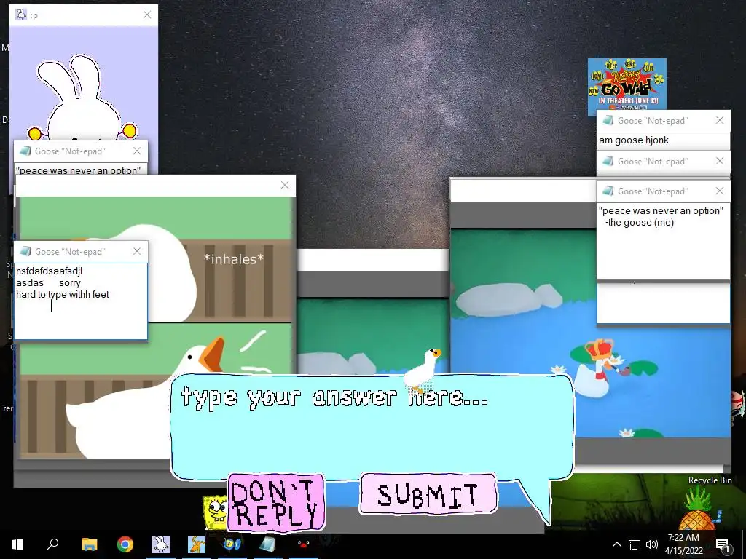Viewport: 746px width, 559px height.
Task: Click the SpongeBob figure beside DON'T REPLY
Action: pos(216,512)
